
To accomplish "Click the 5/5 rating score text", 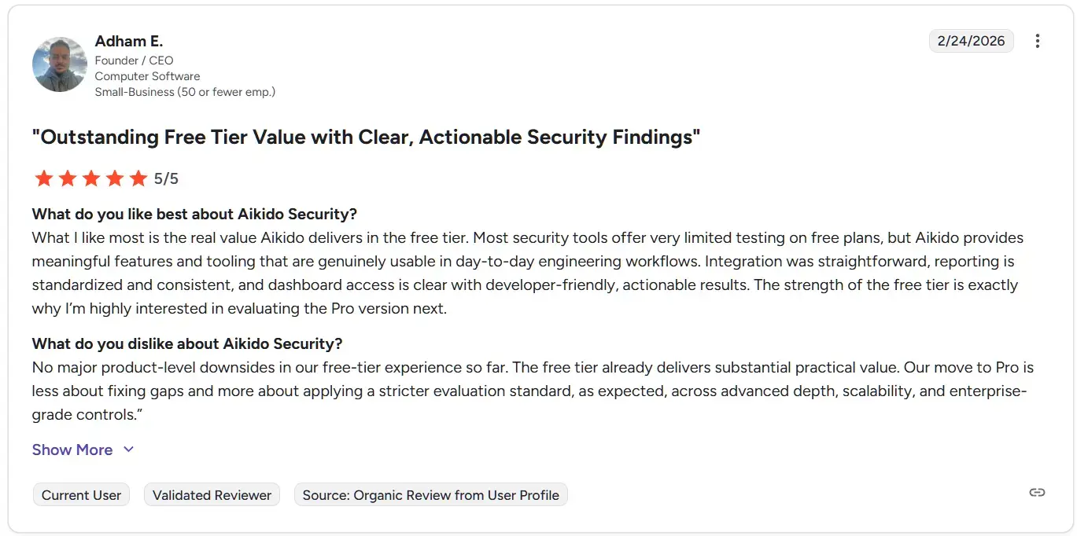I will 166,179.
